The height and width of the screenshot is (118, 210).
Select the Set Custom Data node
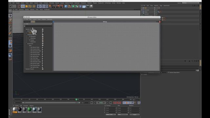[35, 60]
